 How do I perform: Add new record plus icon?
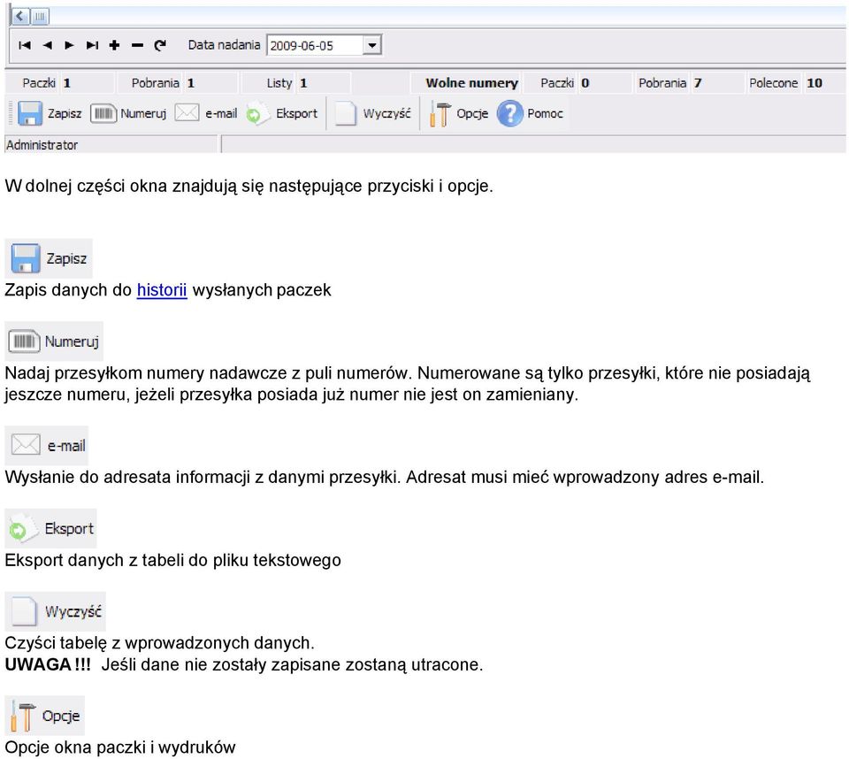click(x=114, y=45)
